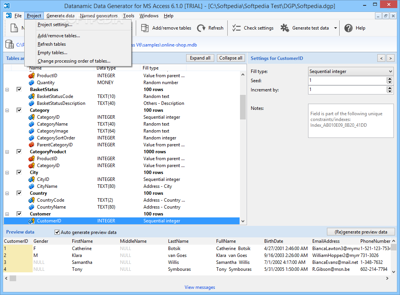Click the tables list vertical scrollbar thumb
Viewport: 400px width, 295px height.
pos(243,107)
